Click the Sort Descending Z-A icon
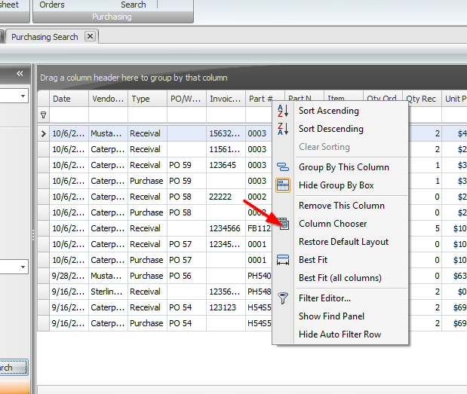The width and height of the screenshot is (467, 394). pyautogui.click(x=283, y=129)
